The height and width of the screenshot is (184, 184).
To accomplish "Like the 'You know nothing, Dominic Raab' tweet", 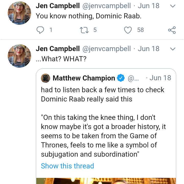I will (x=128, y=30).
